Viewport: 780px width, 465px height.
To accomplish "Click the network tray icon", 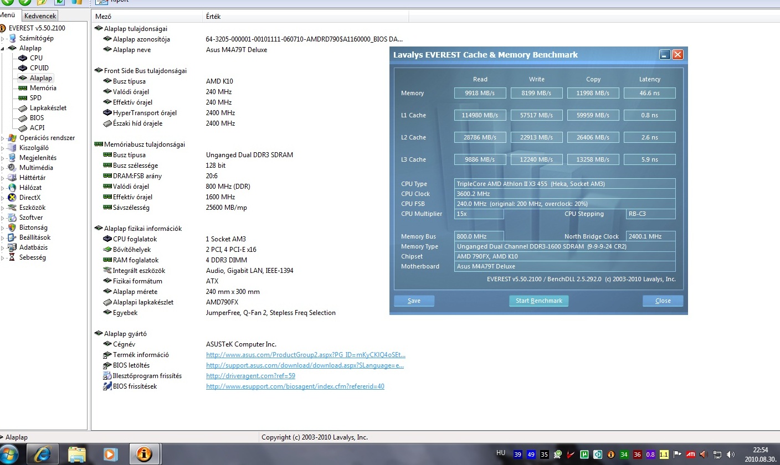I will tap(718, 454).
